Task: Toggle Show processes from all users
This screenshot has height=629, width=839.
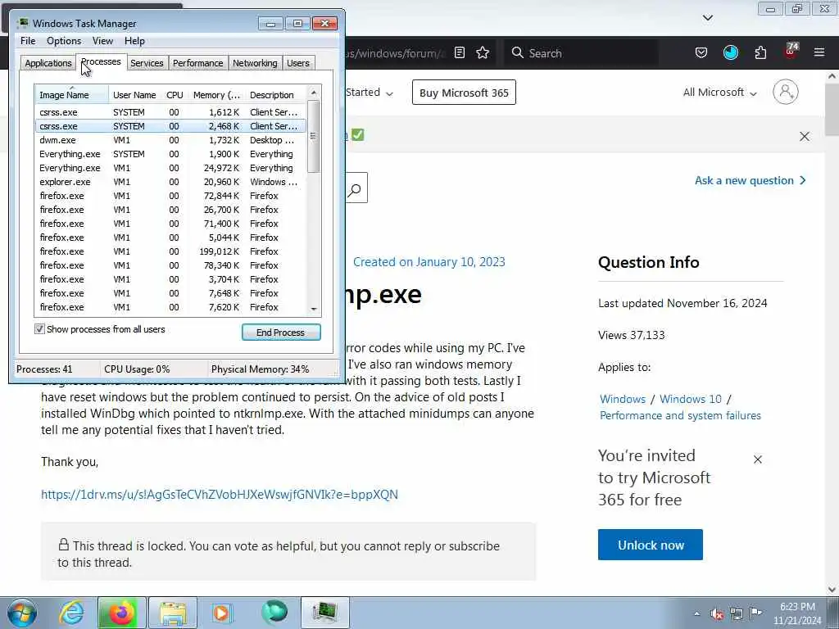Action: (x=39, y=329)
